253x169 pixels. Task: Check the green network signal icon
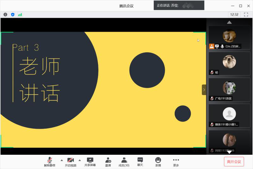pos(20,14)
